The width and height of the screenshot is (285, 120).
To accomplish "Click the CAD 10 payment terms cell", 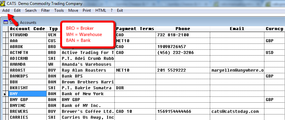I will coord(135,111).
